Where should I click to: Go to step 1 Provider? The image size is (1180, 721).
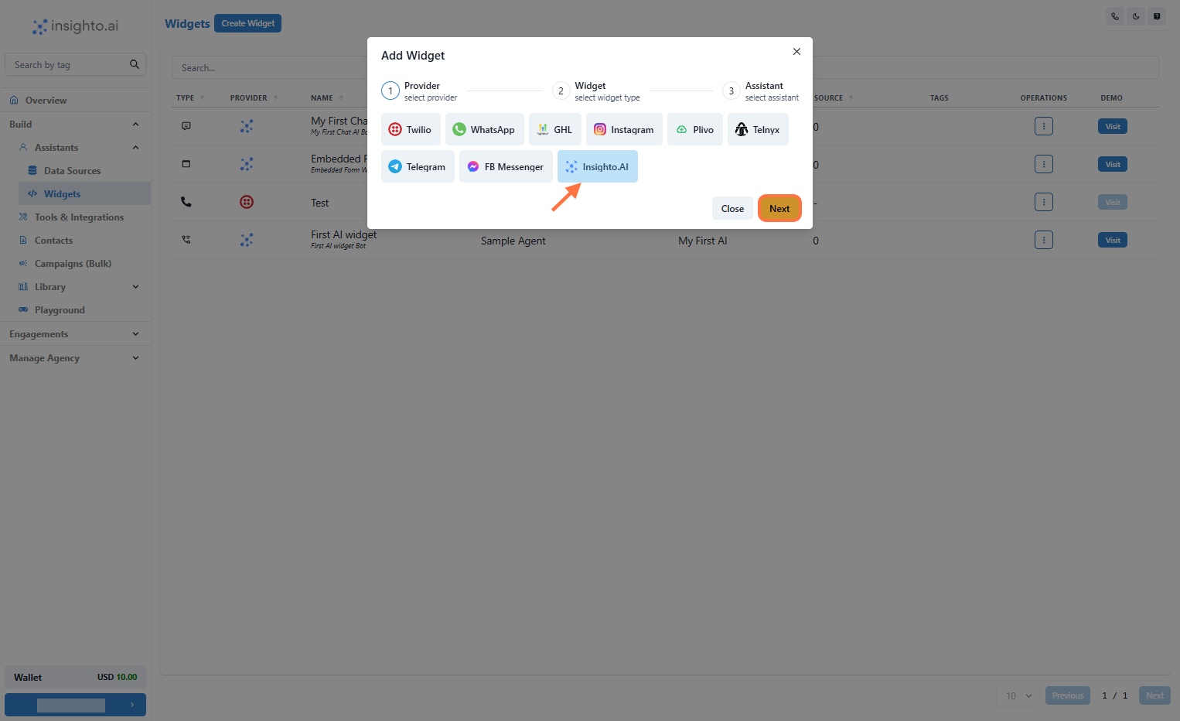pos(420,91)
